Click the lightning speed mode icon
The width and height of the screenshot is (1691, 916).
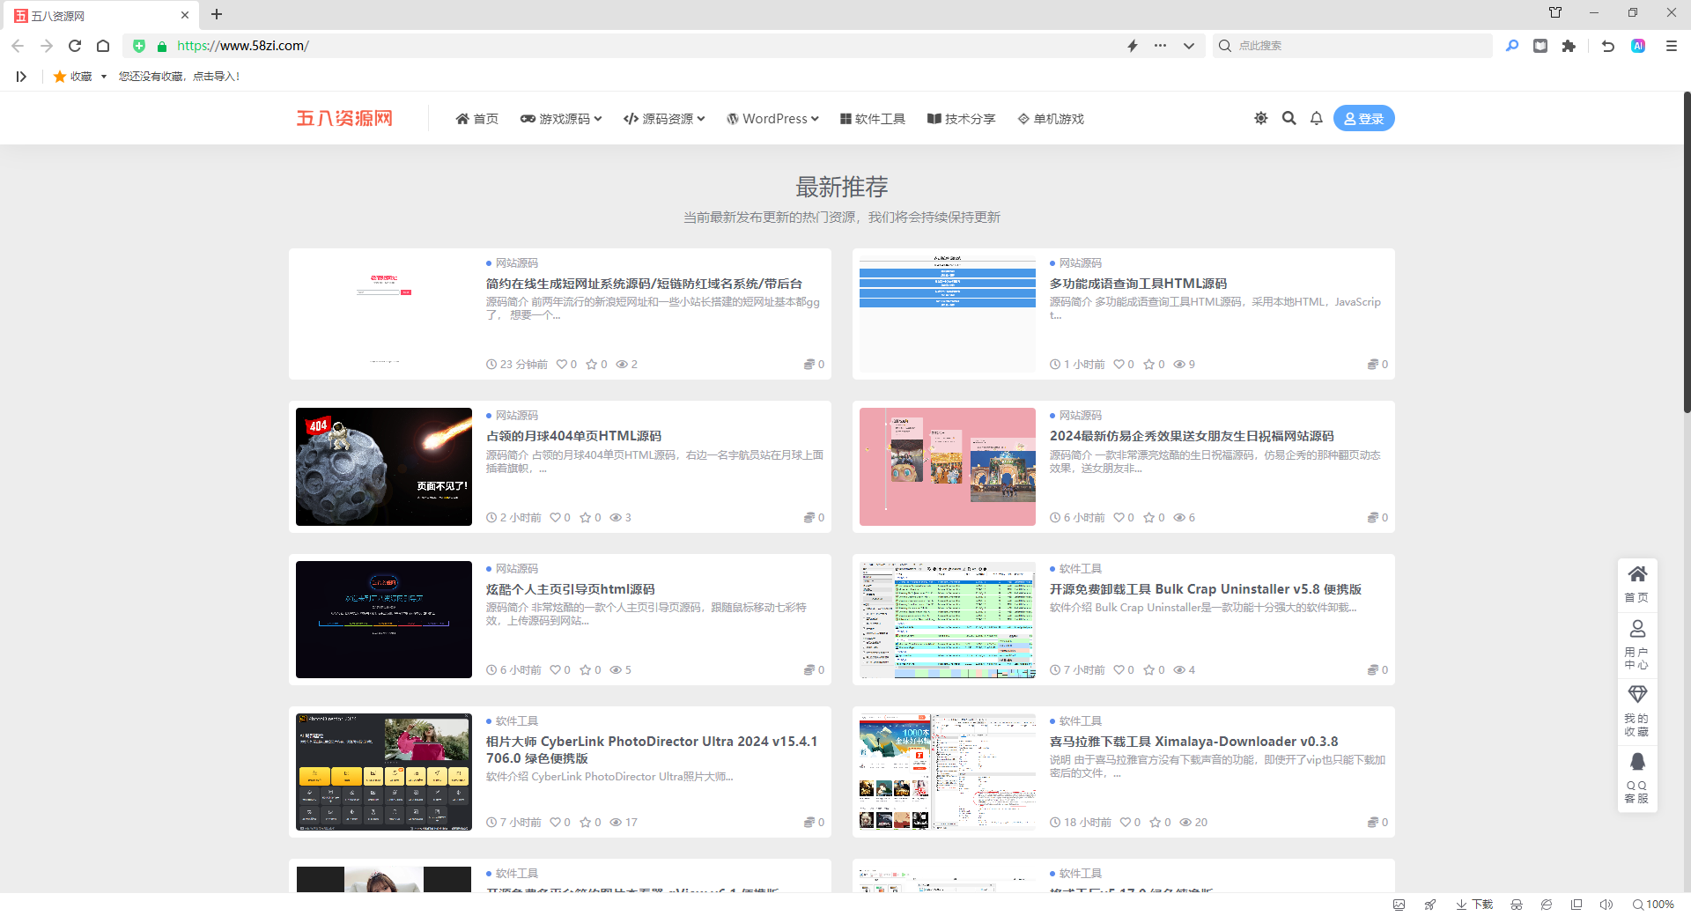point(1133,46)
